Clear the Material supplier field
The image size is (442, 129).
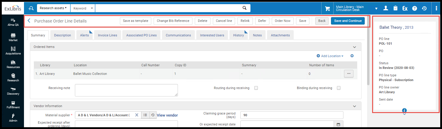137,115
